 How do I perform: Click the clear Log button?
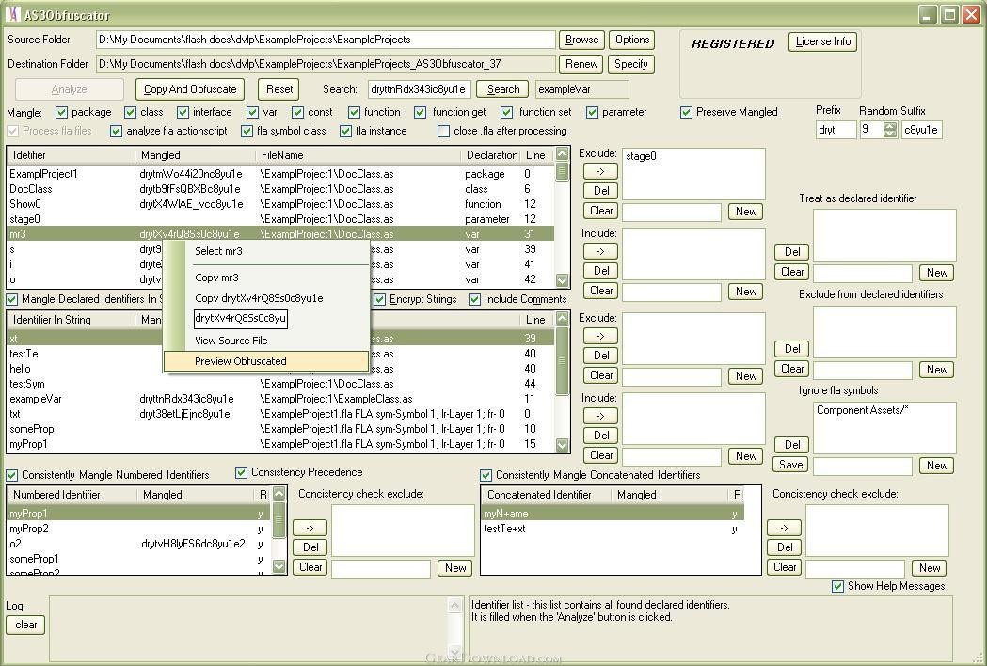25,626
